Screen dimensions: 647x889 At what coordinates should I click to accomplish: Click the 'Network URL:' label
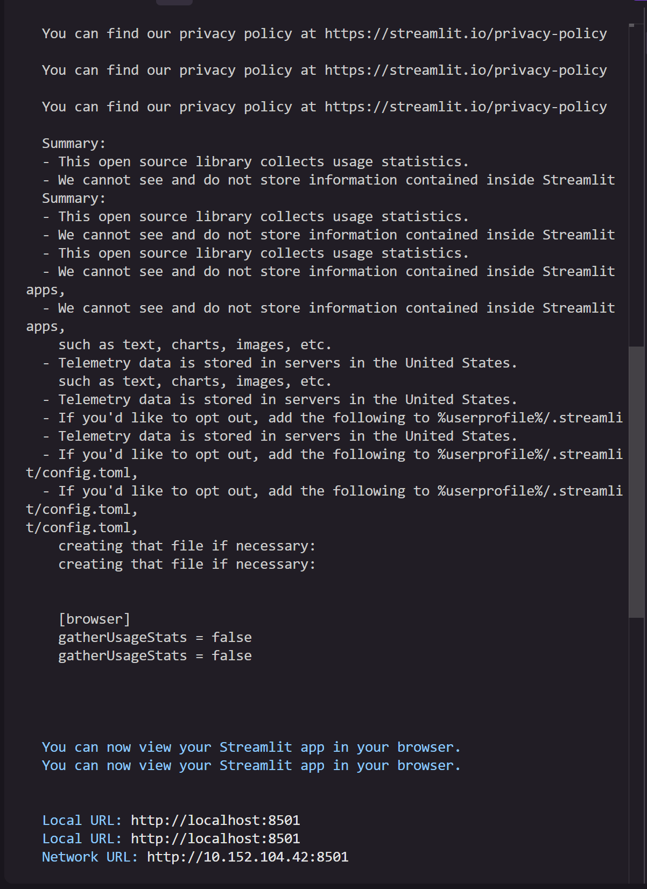point(90,857)
